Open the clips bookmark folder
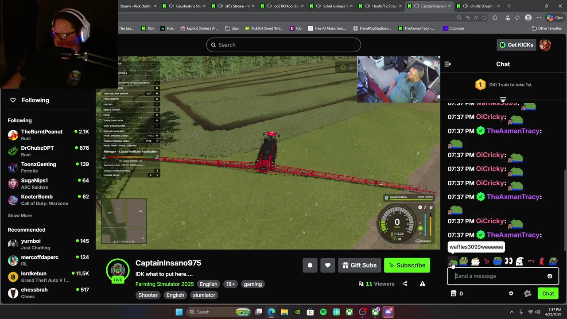 [x=232, y=28]
